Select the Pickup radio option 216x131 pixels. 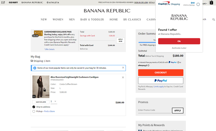coord(34,111)
